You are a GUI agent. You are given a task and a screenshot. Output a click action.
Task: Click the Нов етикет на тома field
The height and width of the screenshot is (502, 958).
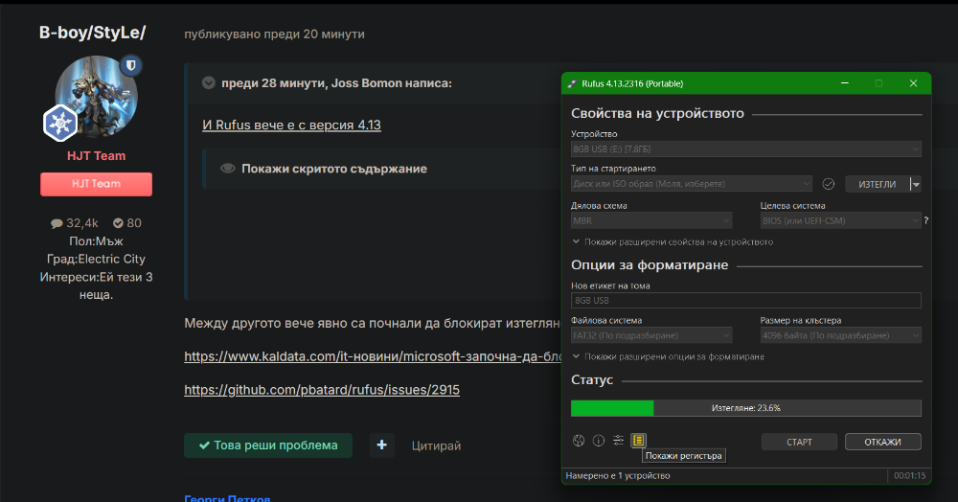746,301
